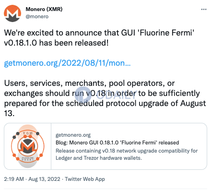Click the paragraph about users, services, merchants
This screenshot has width=212, height=190.
[105, 98]
